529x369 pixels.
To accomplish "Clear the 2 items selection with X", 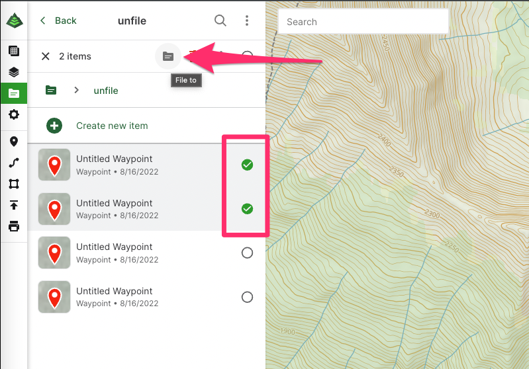I will click(46, 56).
